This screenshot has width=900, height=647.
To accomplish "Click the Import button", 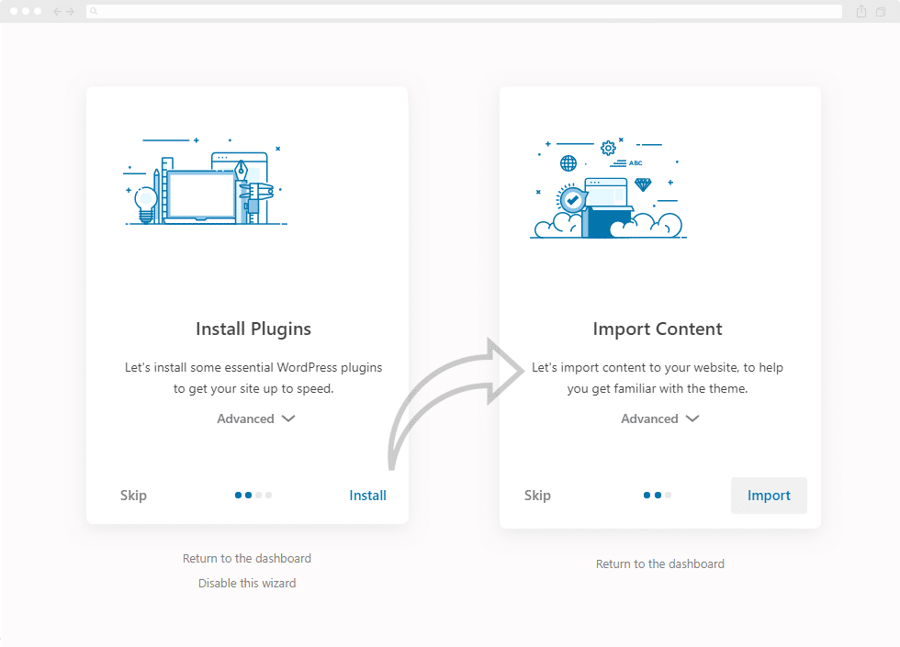I will click(x=769, y=495).
